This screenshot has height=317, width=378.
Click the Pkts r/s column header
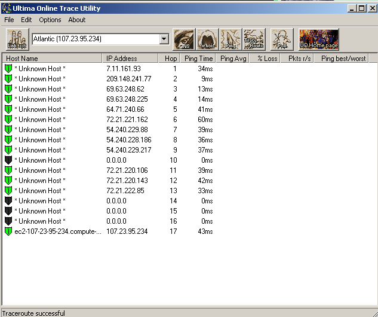297,59
